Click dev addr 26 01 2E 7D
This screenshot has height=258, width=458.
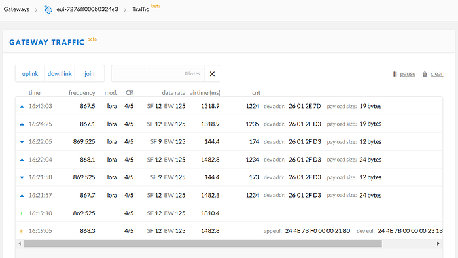pyautogui.click(x=305, y=106)
